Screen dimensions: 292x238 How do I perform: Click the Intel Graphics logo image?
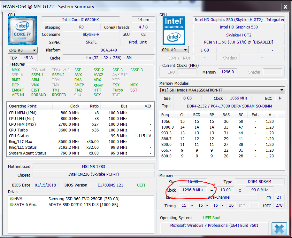(174, 31)
